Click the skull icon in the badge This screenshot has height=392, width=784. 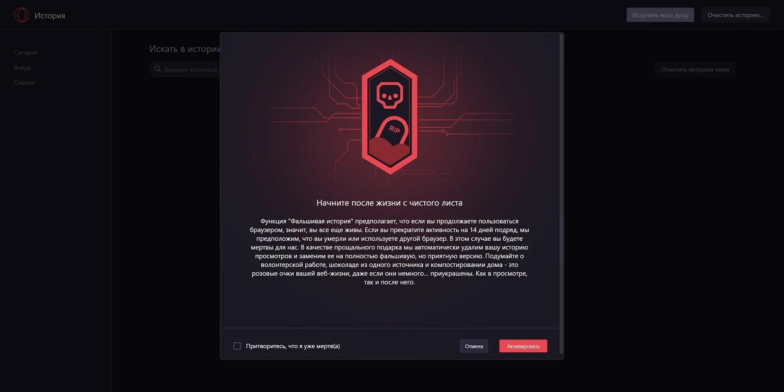tap(390, 94)
